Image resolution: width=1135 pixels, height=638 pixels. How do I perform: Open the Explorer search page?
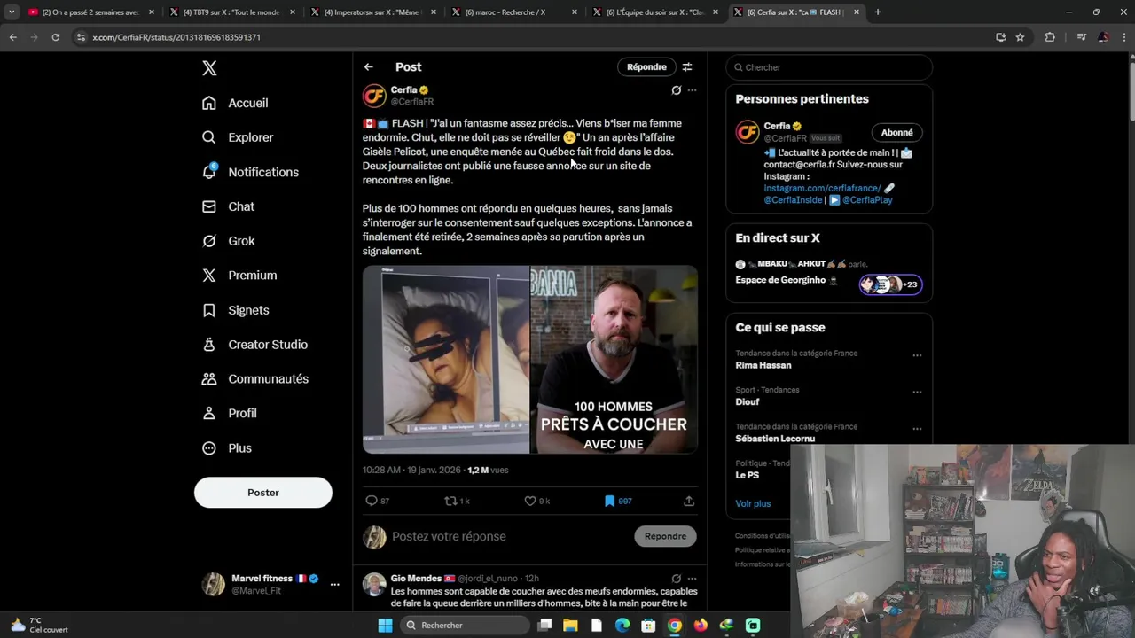[x=238, y=137]
